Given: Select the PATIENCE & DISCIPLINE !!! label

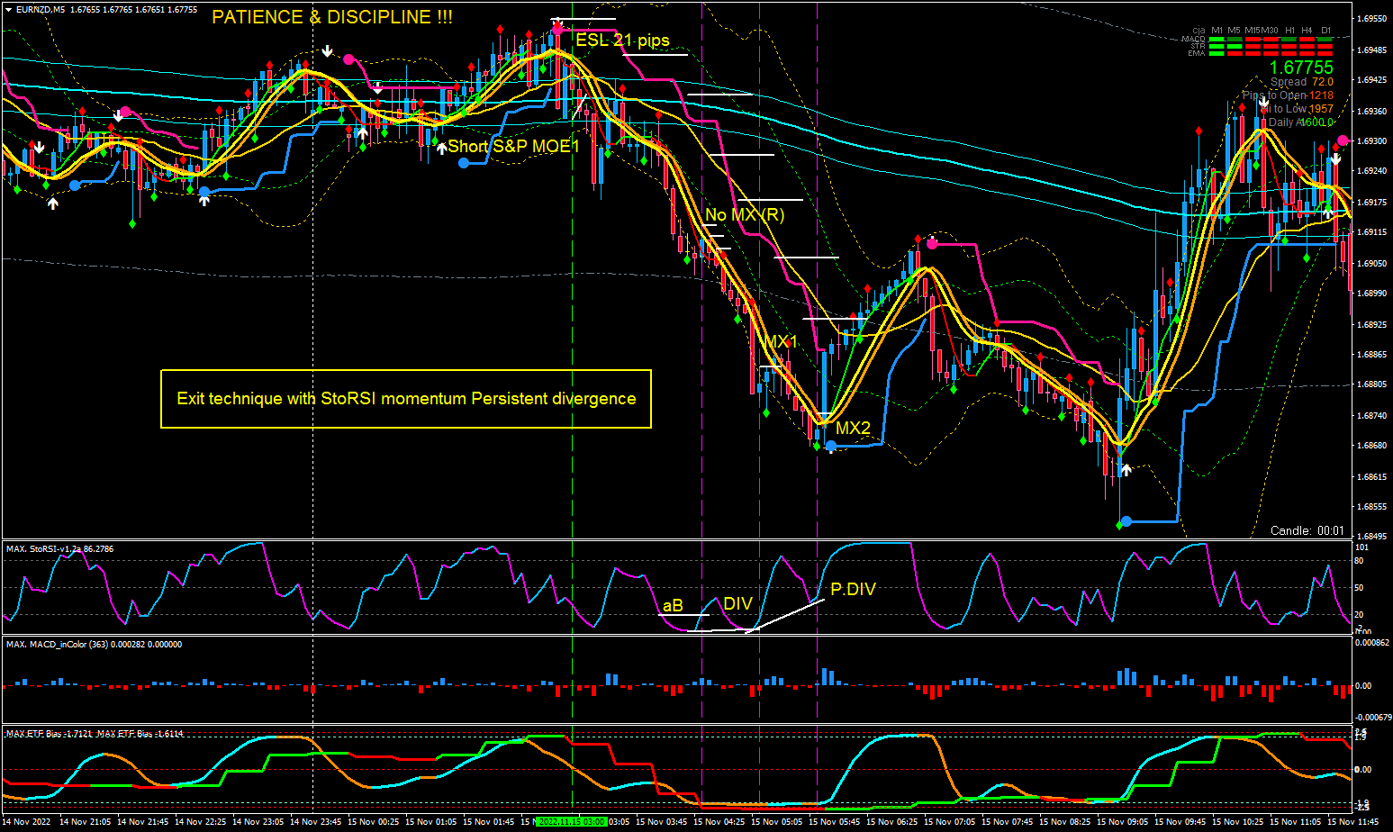Looking at the screenshot, I should coord(332,17).
